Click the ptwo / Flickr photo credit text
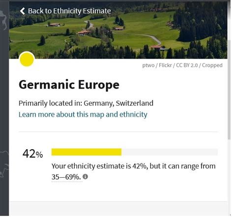Image resolution: width=233 pixels, height=218 pixels. pos(182,65)
